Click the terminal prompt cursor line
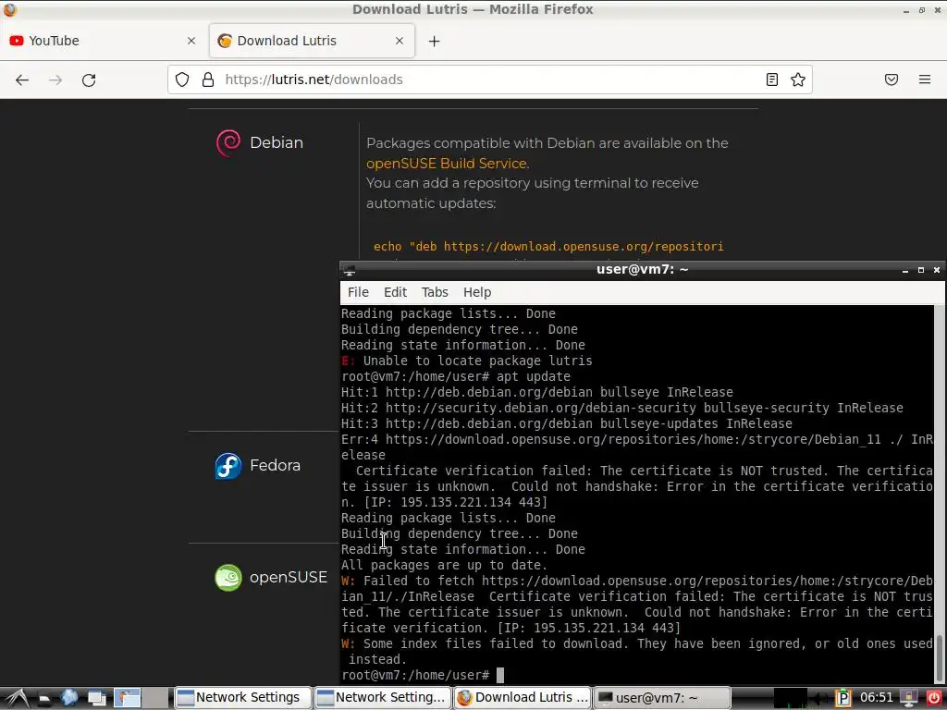Viewport: 947px width, 710px height. click(423, 675)
